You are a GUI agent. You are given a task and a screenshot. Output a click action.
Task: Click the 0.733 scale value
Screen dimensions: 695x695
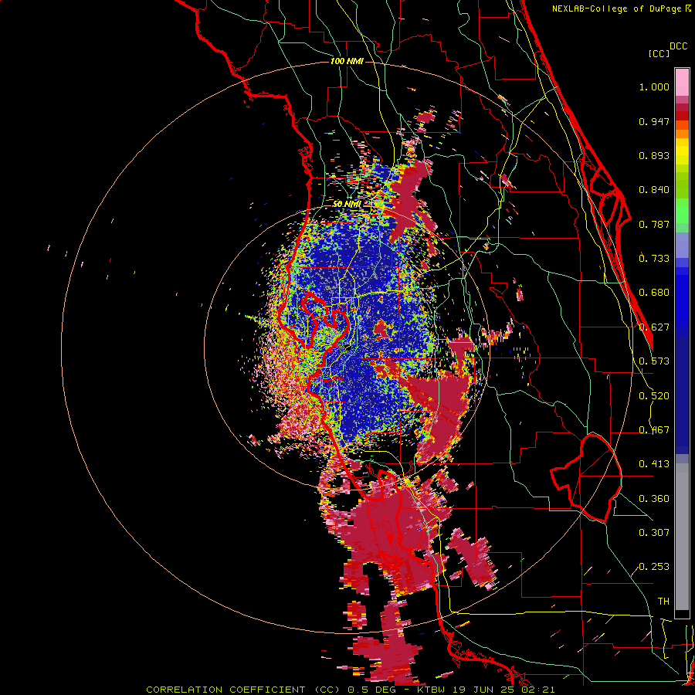click(x=654, y=259)
